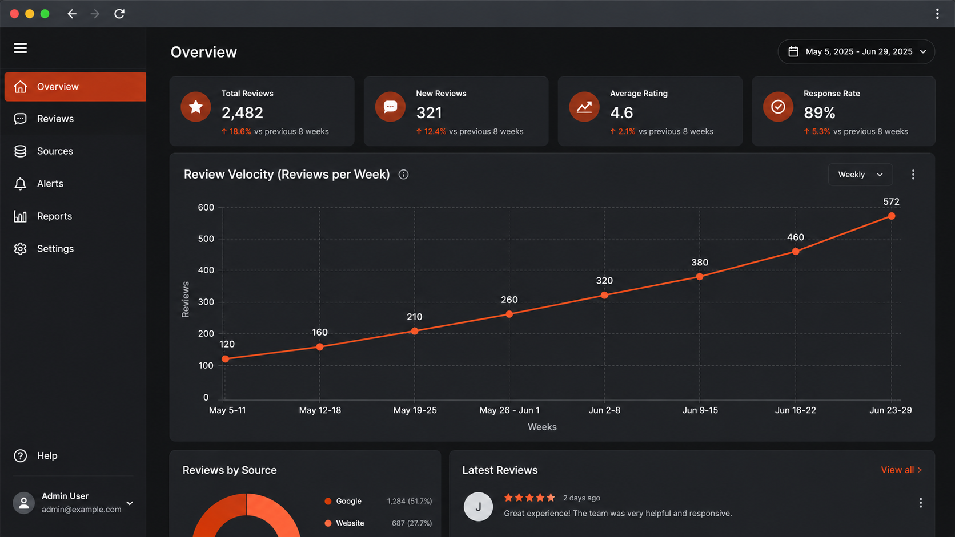The height and width of the screenshot is (537, 955).
Task: Click the Reviews by Source donut chart
Action: [246, 515]
